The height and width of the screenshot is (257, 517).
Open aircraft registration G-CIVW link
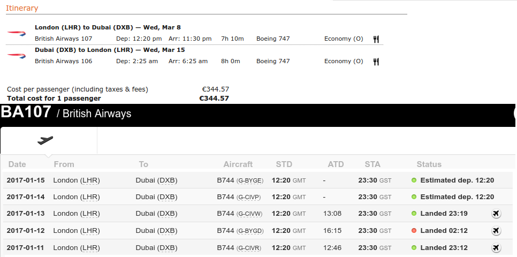click(x=249, y=214)
